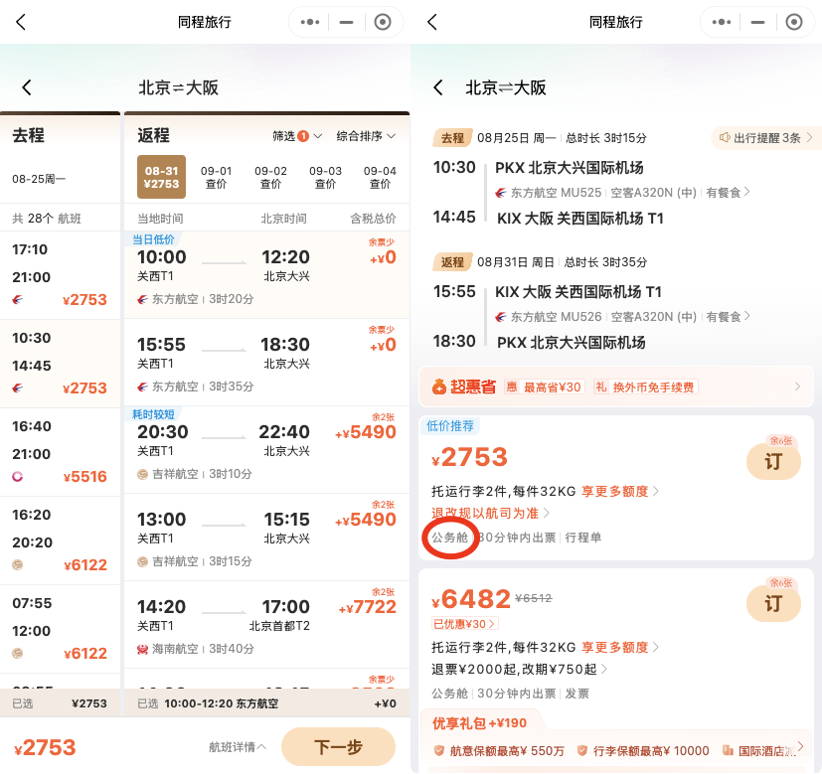
Task: Open 享更多额度 for the ¥6482 fare
Action: click(x=620, y=647)
